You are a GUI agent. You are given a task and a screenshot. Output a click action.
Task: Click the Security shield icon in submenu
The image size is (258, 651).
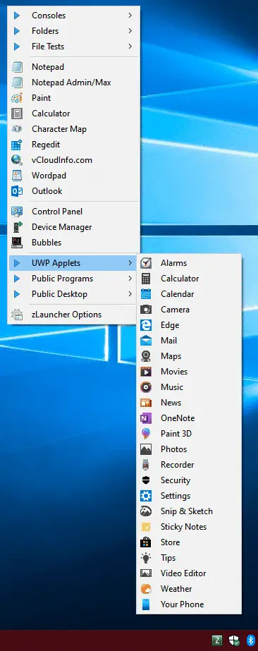pyautogui.click(x=146, y=480)
